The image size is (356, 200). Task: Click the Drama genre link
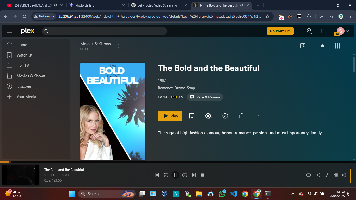click(x=180, y=88)
